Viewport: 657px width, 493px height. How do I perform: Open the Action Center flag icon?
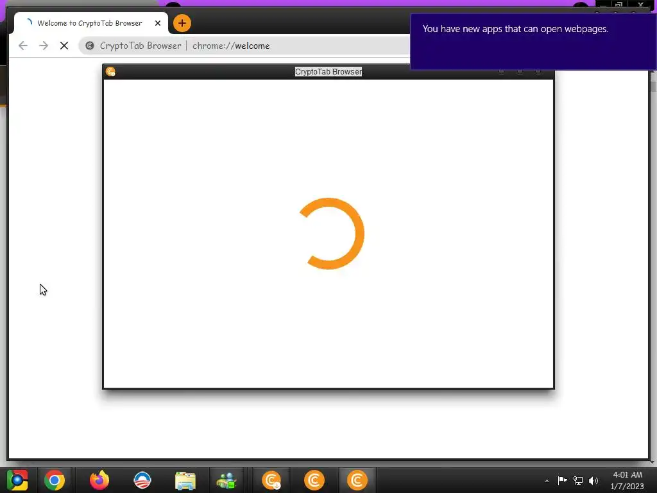[x=562, y=480]
